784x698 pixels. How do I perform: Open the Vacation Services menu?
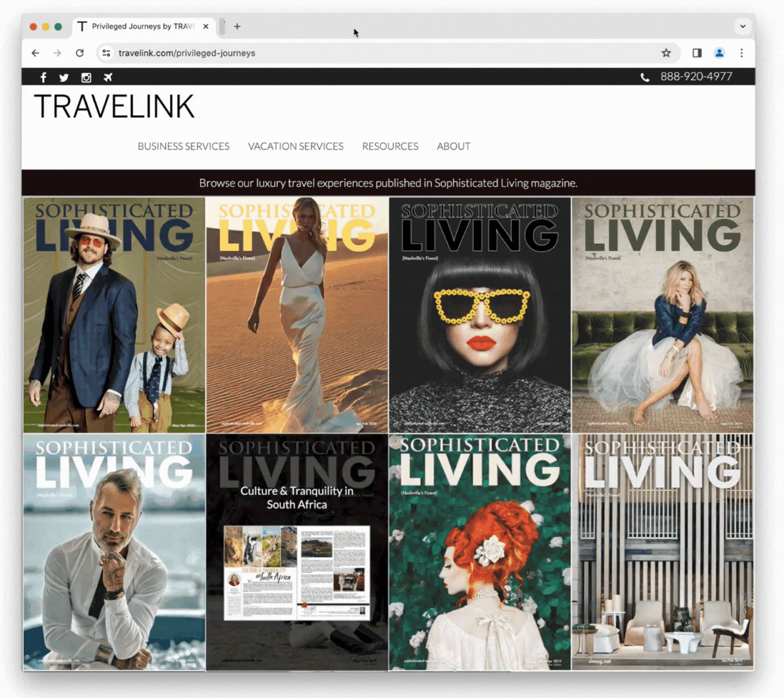(x=295, y=147)
